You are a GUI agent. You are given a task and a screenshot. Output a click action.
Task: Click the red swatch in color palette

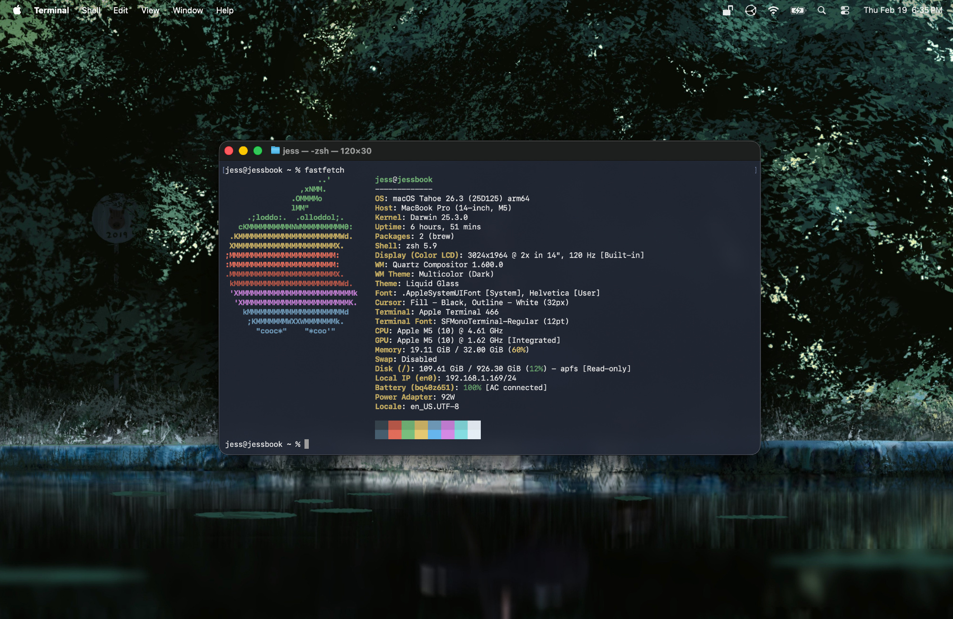(x=395, y=430)
